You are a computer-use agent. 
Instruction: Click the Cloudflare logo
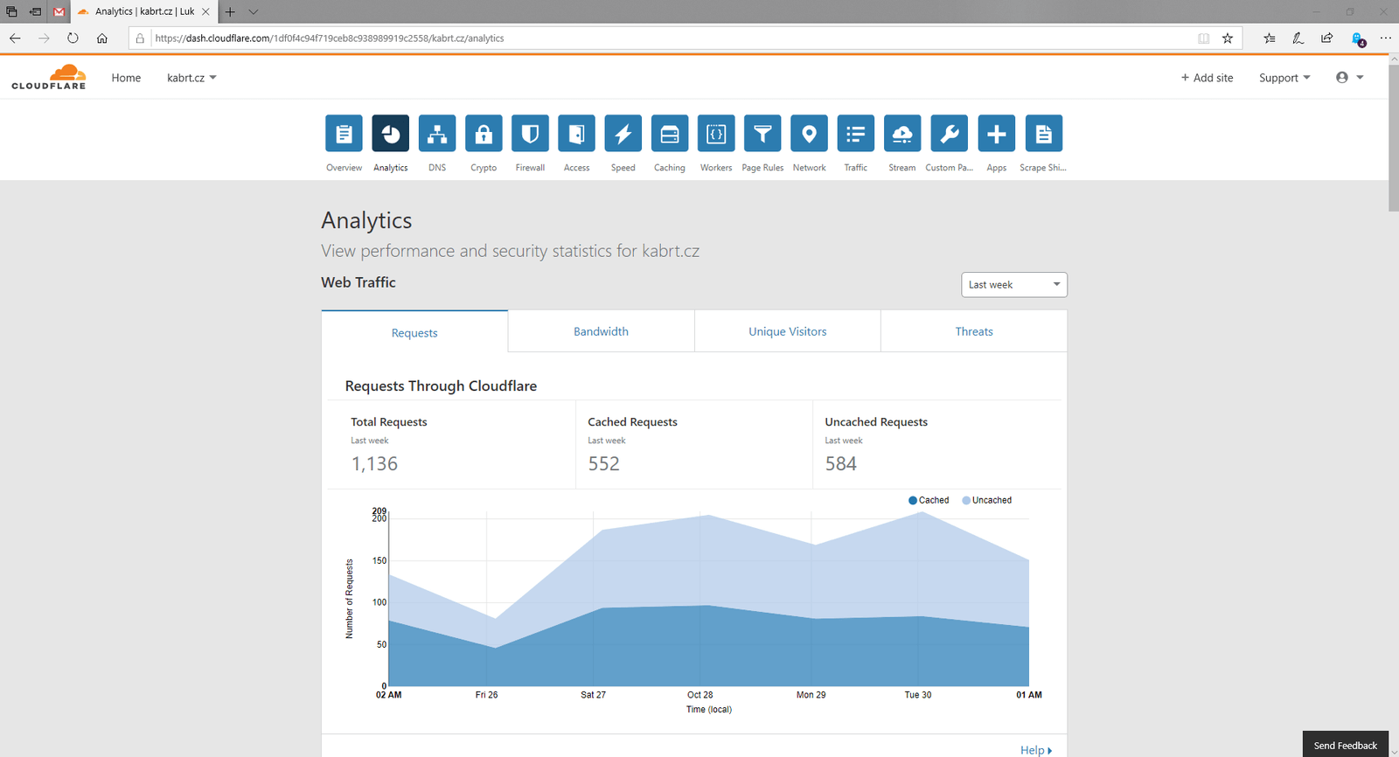point(49,77)
